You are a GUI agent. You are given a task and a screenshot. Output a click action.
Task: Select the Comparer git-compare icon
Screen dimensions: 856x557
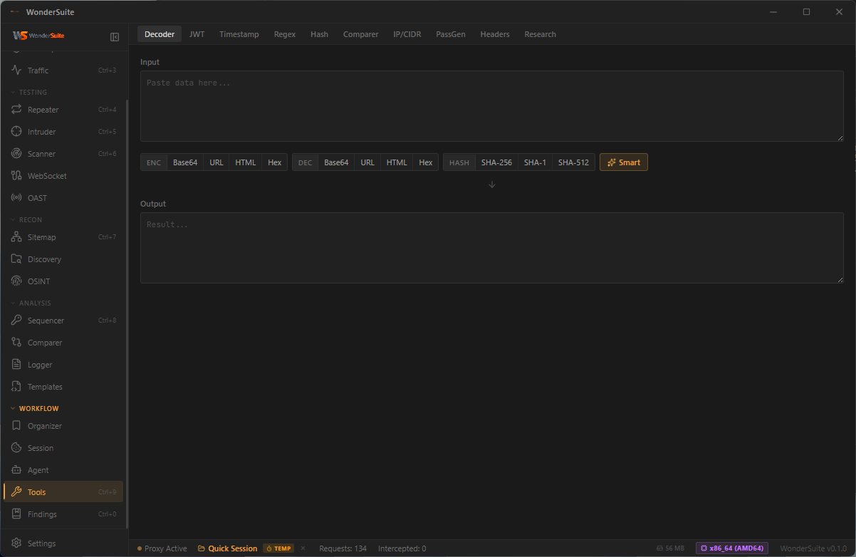coord(16,343)
